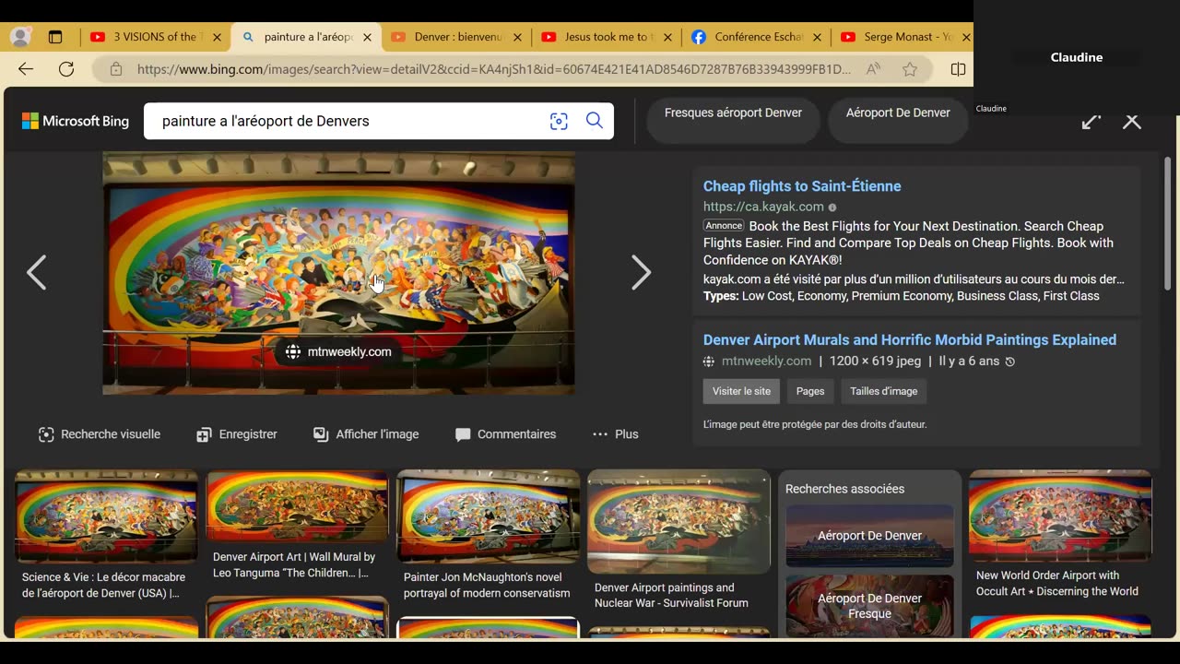Image resolution: width=1180 pixels, height=664 pixels.
Task: Close the Bing image detail view
Action: click(x=1132, y=122)
